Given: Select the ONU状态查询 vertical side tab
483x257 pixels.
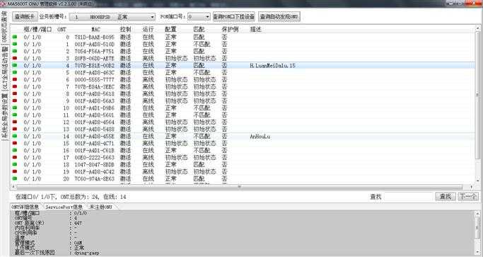Looking at the screenshot, I should [4, 27].
